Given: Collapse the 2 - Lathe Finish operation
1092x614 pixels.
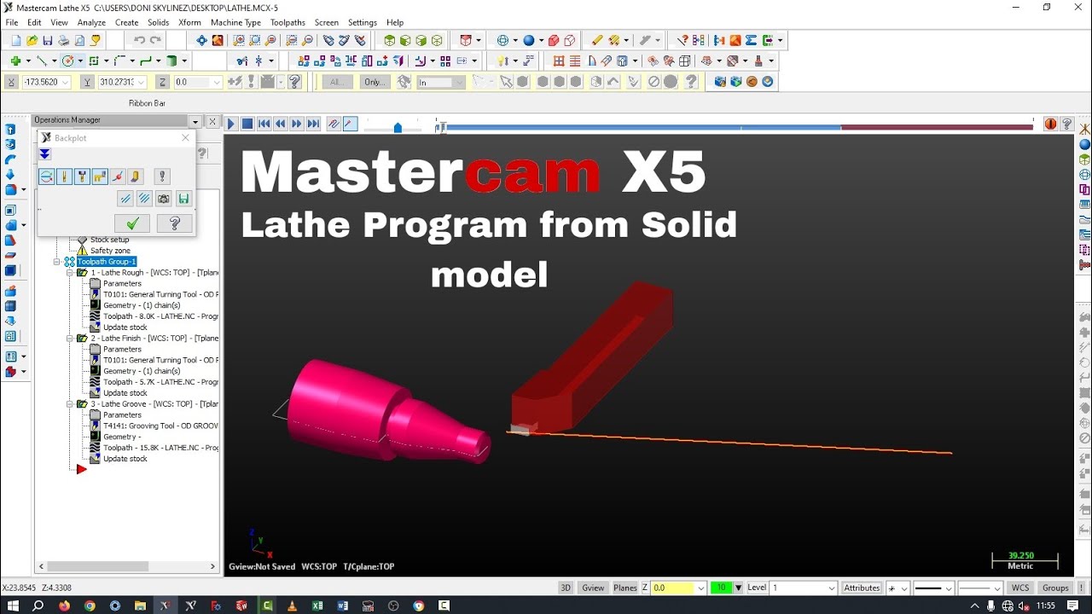Looking at the screenshot, I should pyautogui.click(x=70, y=339).
